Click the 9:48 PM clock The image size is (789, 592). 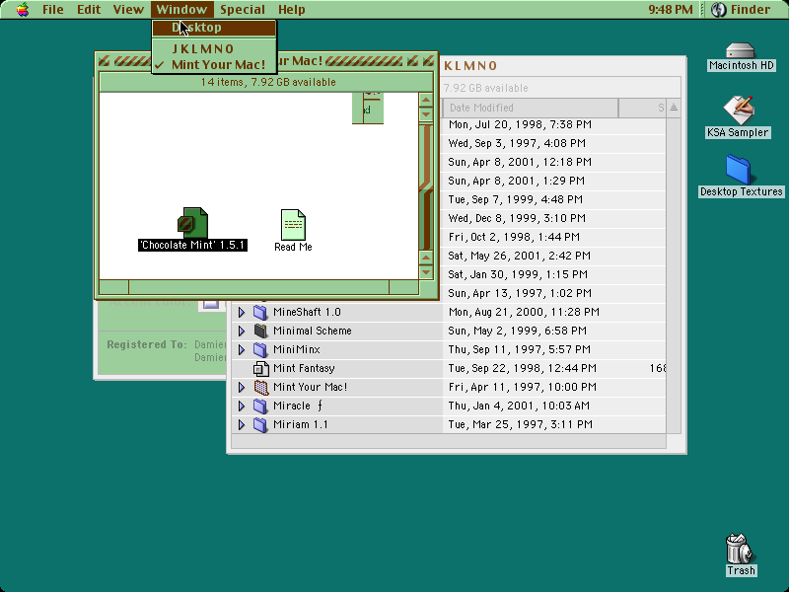pos(671,9)
